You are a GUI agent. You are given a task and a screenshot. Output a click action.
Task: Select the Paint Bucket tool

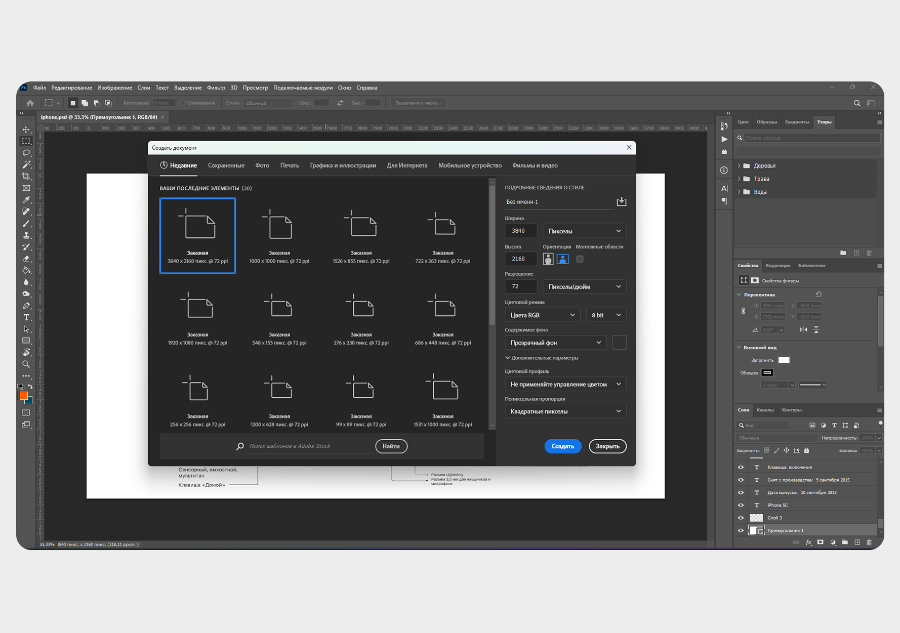[x=26, y=270]
